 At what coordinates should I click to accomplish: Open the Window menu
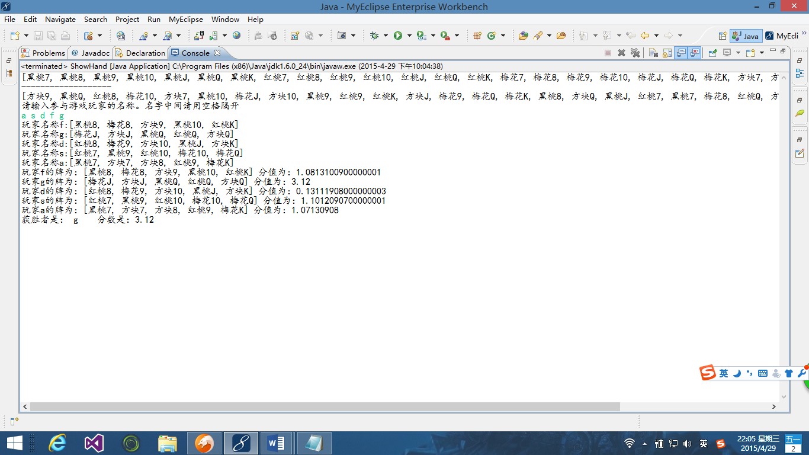226,20
